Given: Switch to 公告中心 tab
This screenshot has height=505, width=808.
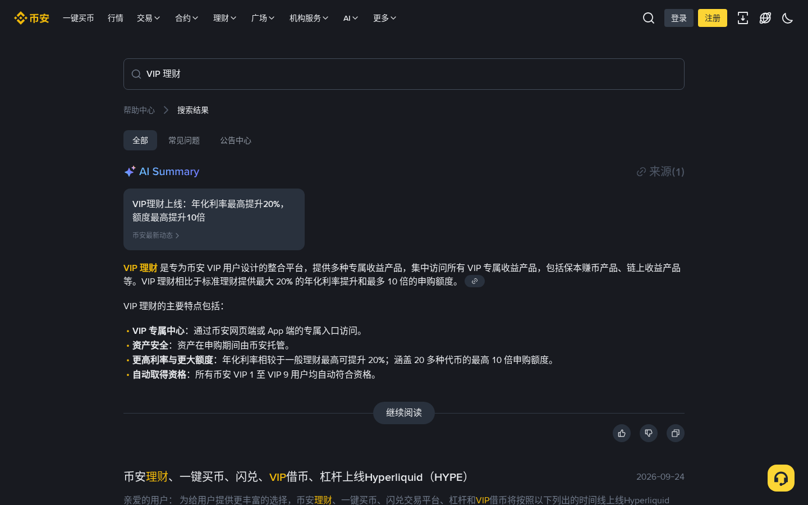Looking at the screenshot, I should pyautogui.click(x=236, y=140).
